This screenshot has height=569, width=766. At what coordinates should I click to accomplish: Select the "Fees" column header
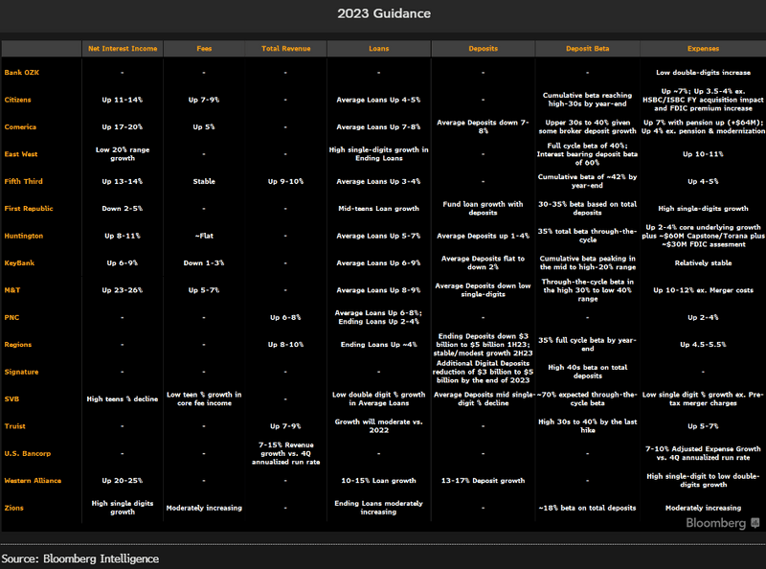click(204, 49)
